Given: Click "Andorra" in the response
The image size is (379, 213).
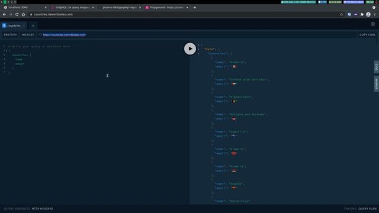Looking at the screenshot, I should point(237,62).
